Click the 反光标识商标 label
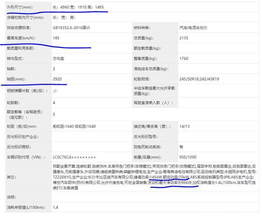 [19, 147]
